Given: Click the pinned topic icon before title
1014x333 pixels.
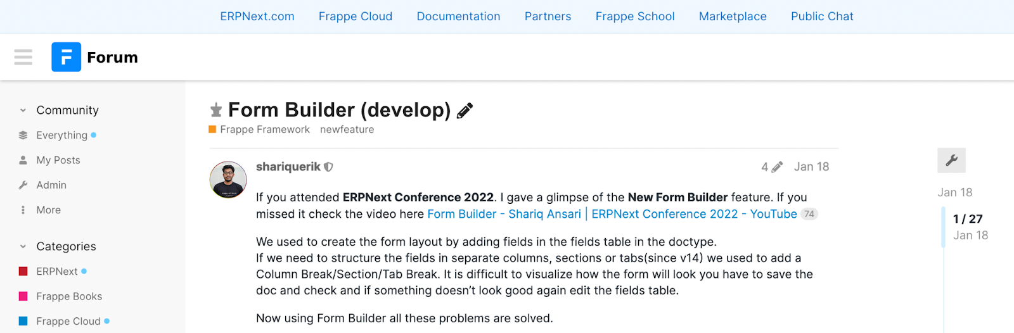Looking at the screenshot, I should click(216, 111).
